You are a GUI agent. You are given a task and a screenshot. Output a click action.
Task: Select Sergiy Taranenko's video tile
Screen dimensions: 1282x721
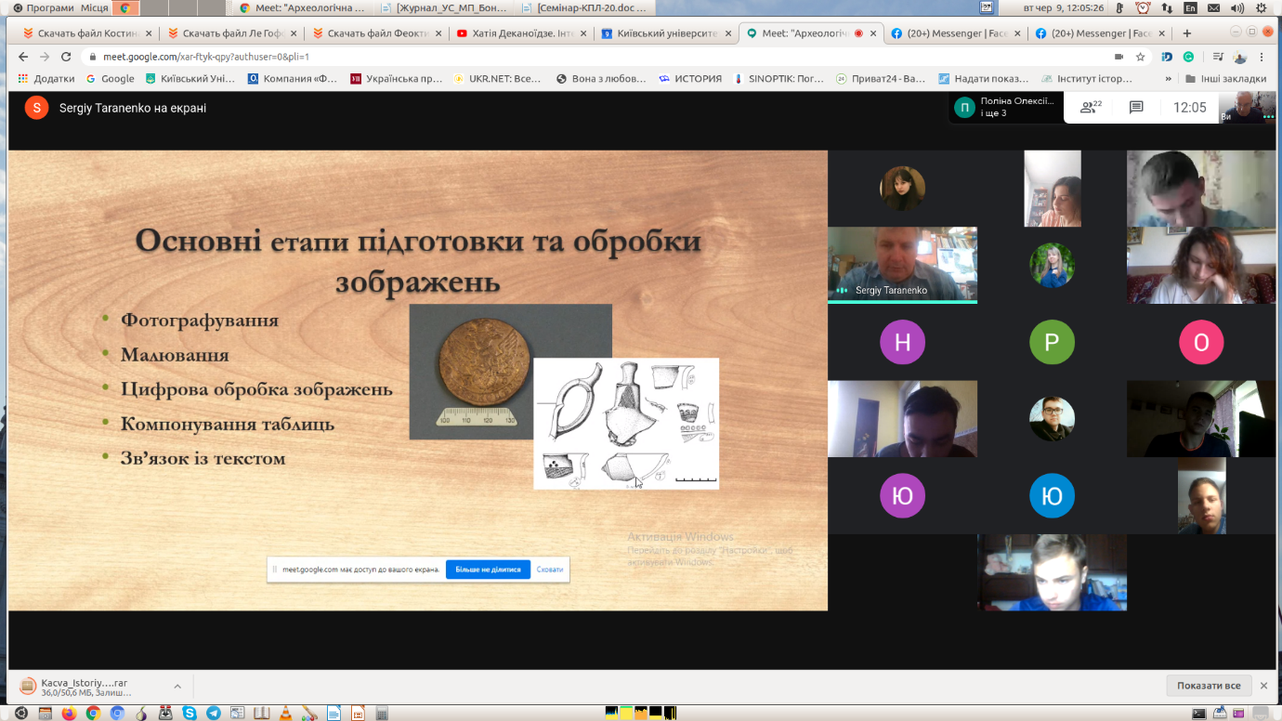click(x=902, y=265)
